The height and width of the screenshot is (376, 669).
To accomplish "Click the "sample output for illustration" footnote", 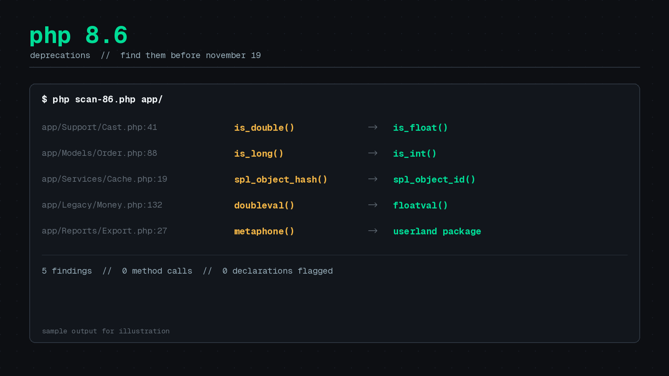I will (106, 331).
